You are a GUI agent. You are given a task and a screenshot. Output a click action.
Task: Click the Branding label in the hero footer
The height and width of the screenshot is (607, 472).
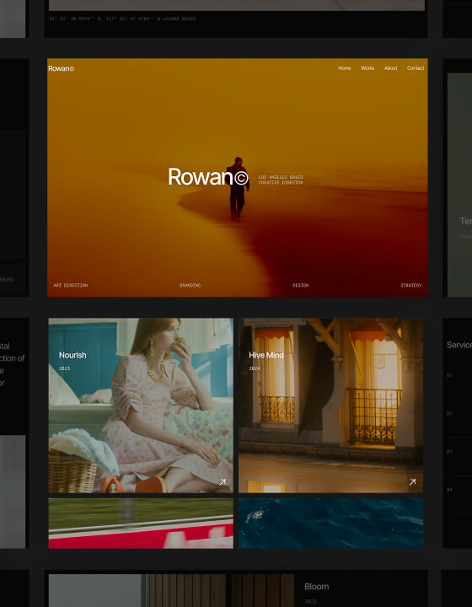190,285
